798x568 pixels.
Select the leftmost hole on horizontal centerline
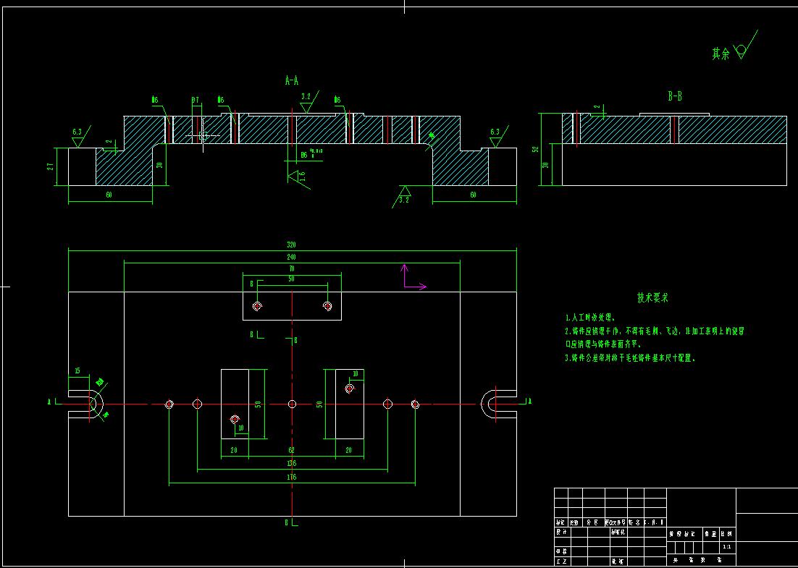pyautogui.click(x=169, y=404)
